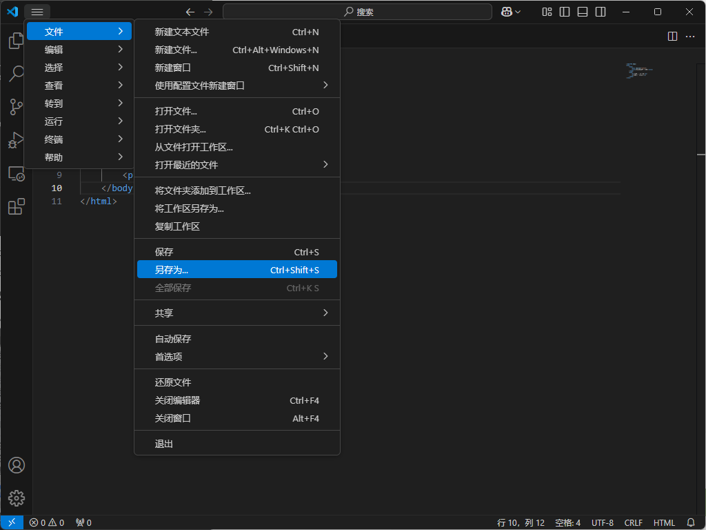Toggle the bottom panel

[x=583, y=12]
